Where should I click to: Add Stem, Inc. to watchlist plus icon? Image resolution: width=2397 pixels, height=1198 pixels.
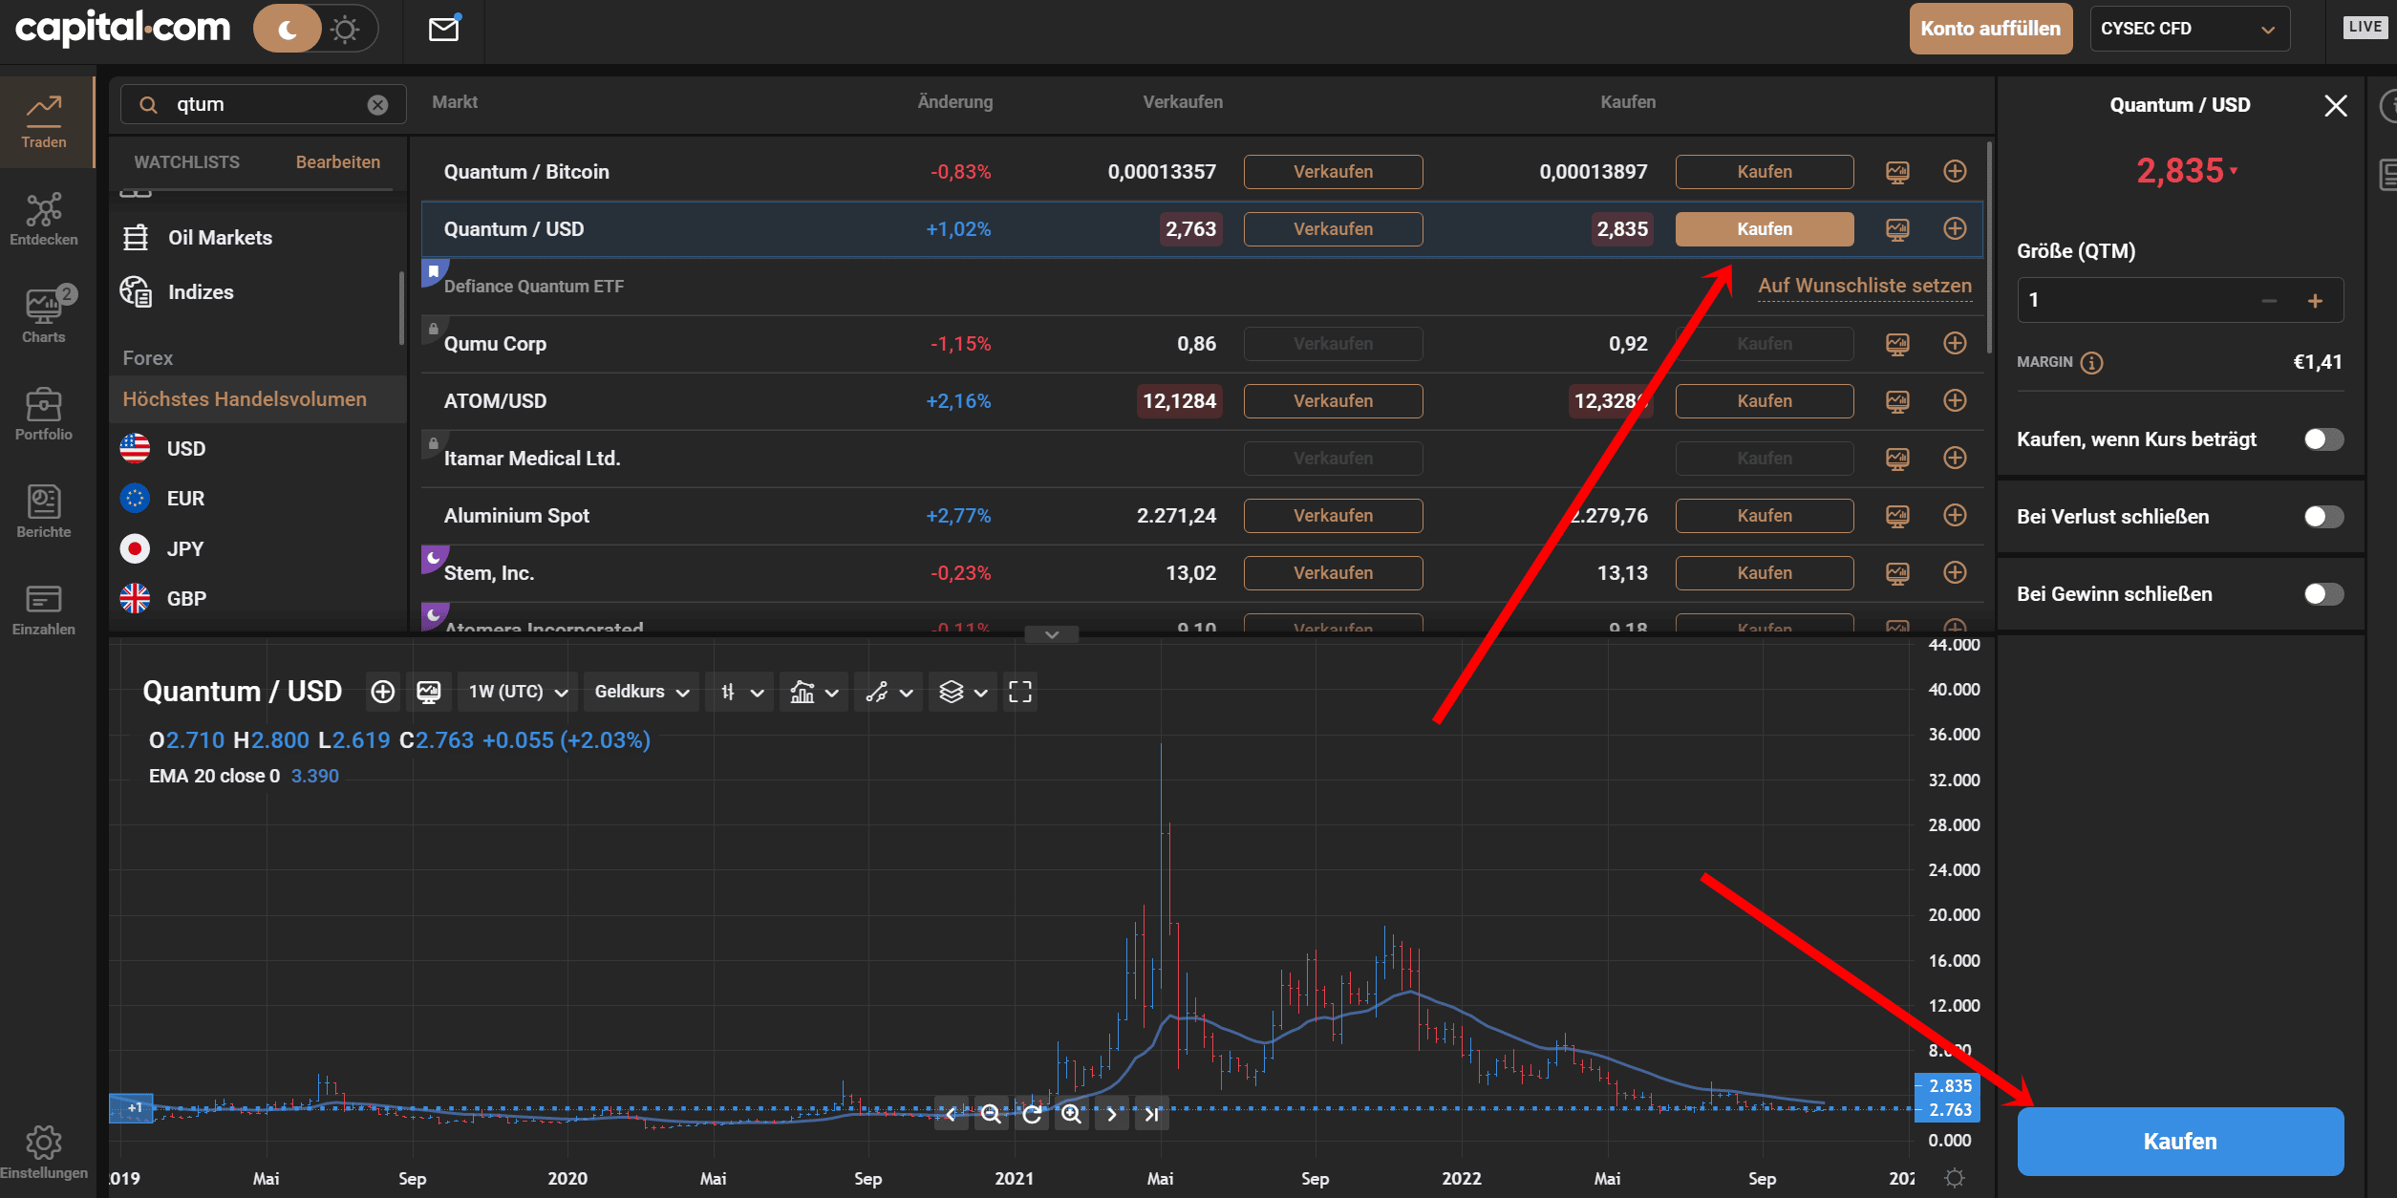coord(1955,572)
